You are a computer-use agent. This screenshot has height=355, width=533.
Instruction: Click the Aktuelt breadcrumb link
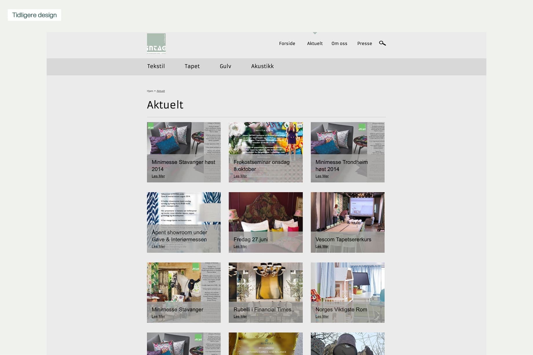161,91
